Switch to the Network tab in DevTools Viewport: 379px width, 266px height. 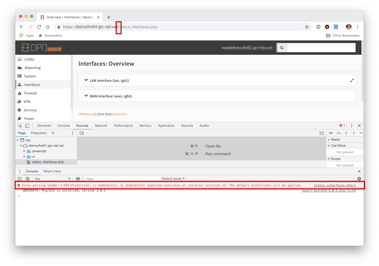pyautogui.click(x=101, y=125)
